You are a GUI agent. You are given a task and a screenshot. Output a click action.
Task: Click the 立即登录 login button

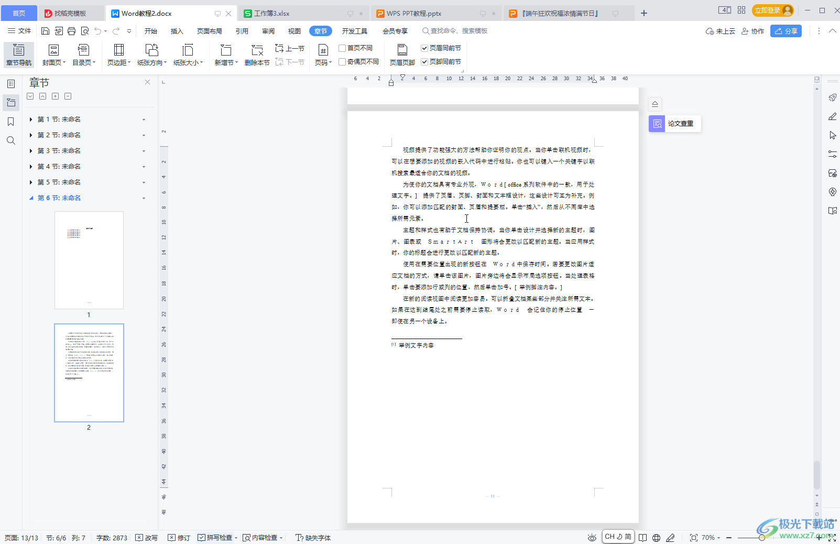(x=773, y=10)
